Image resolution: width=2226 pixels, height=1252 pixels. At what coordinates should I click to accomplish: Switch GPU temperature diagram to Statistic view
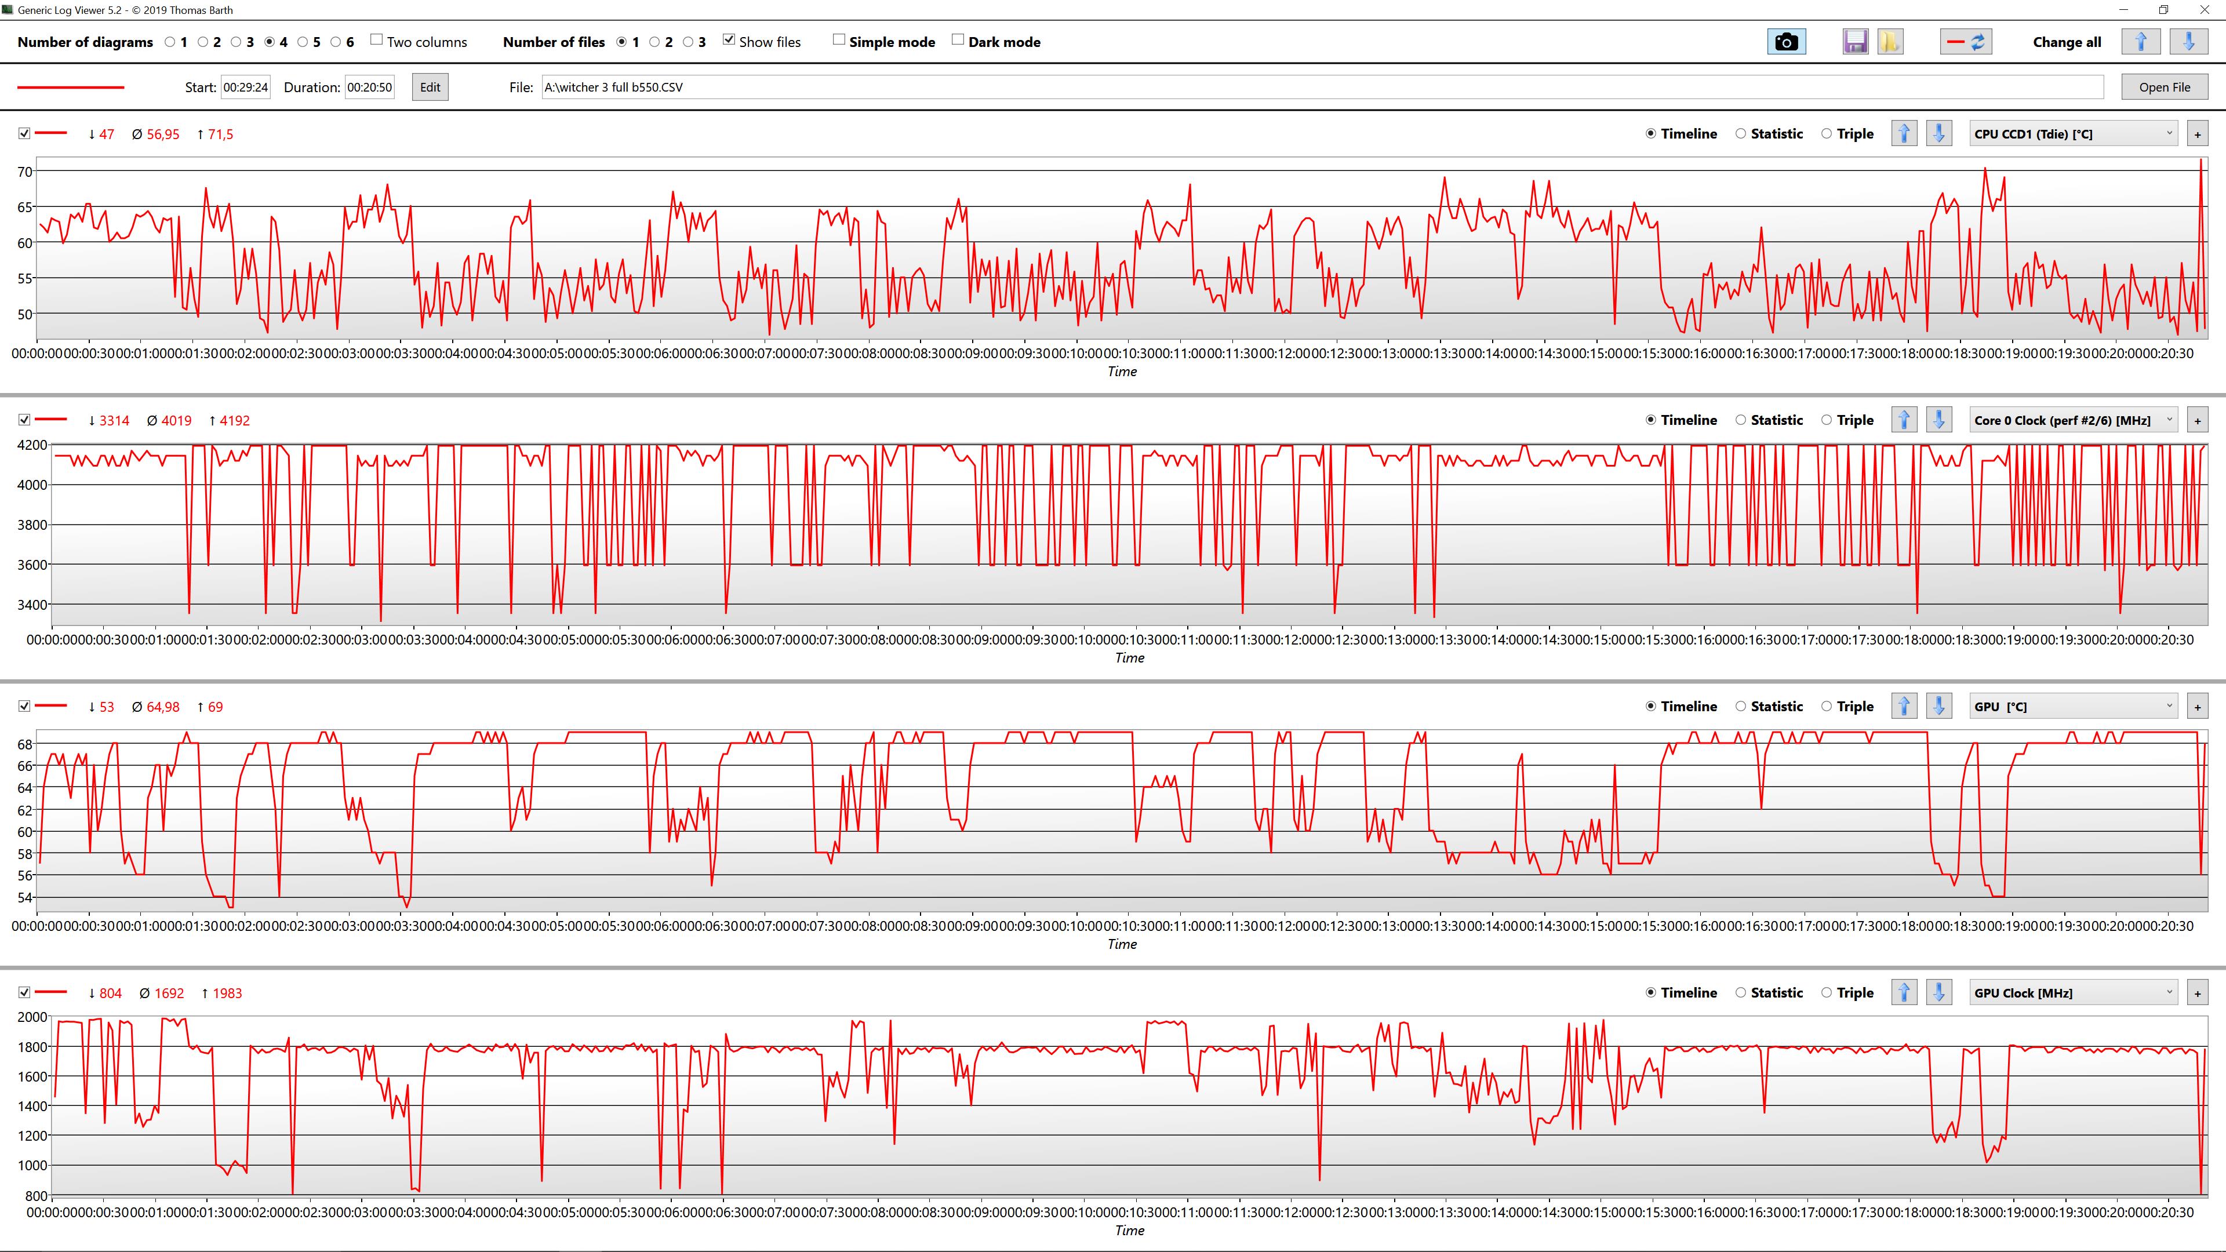tap(1741, 706)
